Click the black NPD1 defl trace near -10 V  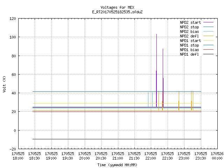pos(117,139)
